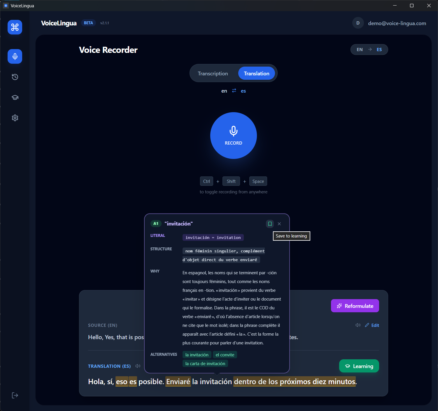Edit the source text
Screen dimensions: 438x411
click(372, 325)
